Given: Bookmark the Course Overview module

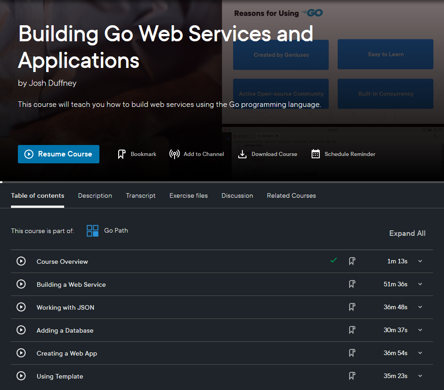Looking at the screenshot, I should 352,261.
